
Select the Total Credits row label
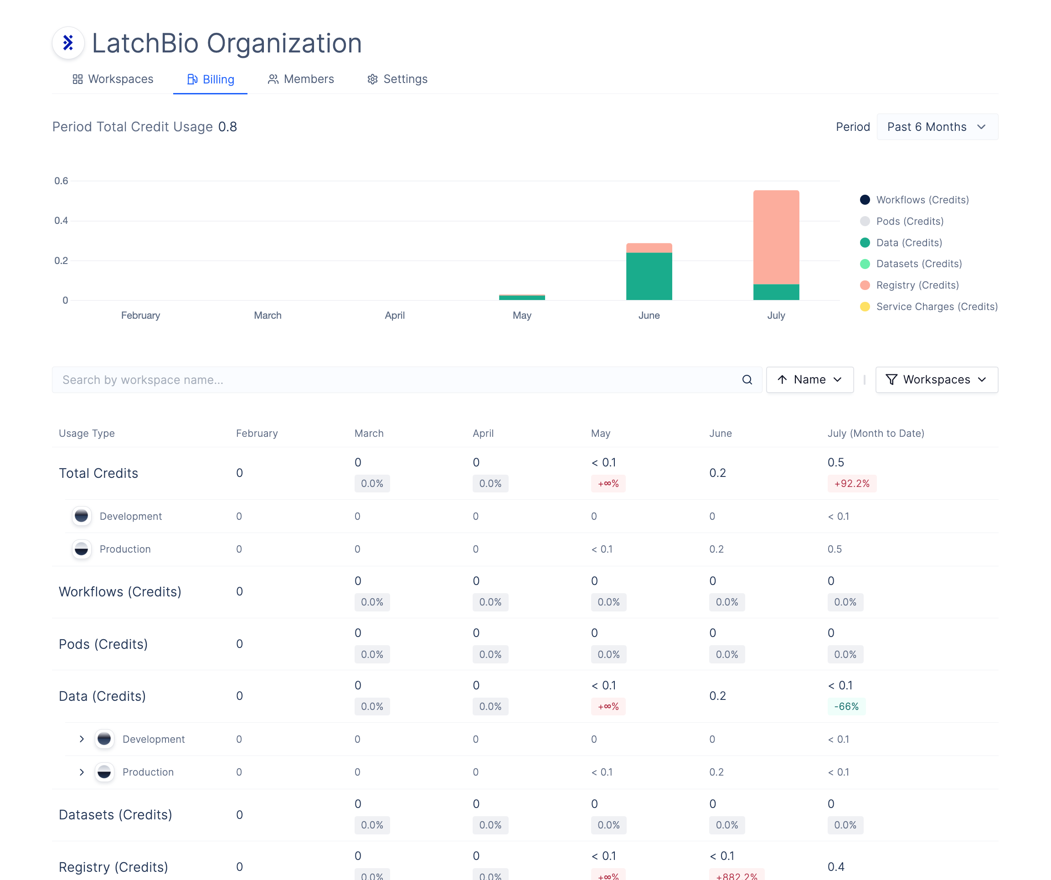(x=98, y=473)
